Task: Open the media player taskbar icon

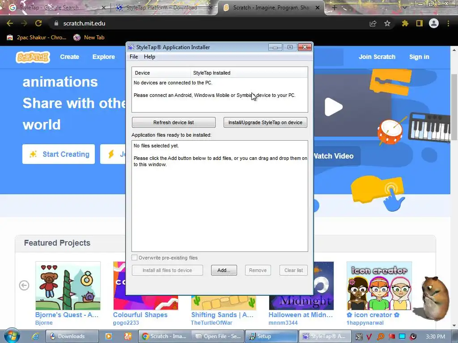Action: (x=108, y=336)
